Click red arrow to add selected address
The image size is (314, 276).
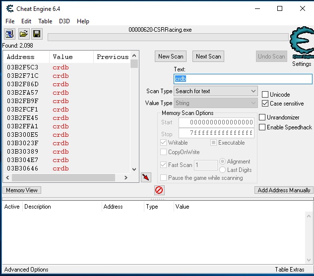click(146, 177)
